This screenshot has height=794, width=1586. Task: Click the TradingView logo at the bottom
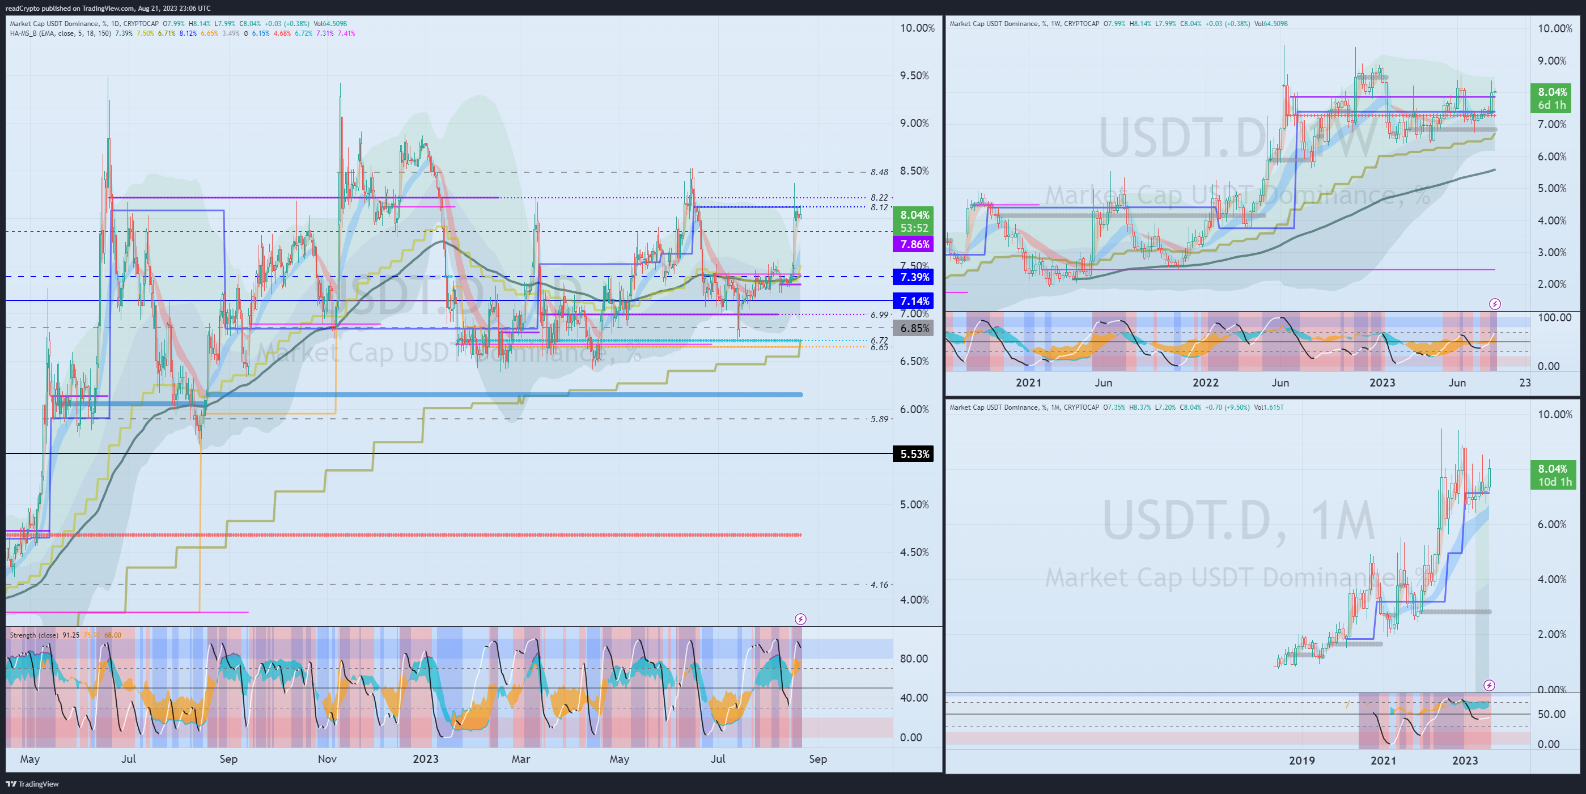point(32,784)
